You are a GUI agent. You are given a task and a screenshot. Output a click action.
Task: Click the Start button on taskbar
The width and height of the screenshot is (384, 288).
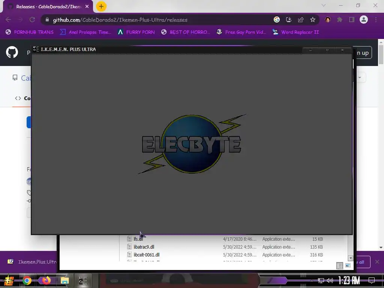tap(9, 280)
